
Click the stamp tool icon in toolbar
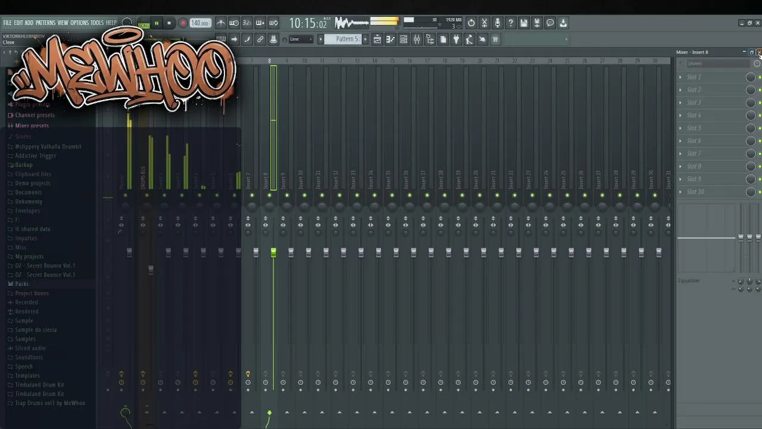[x=273, y=39]
